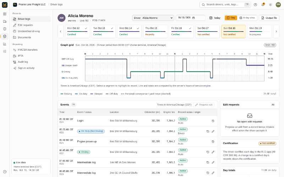Open the bar chart reports icon in left rail

(x=5, y=44)
